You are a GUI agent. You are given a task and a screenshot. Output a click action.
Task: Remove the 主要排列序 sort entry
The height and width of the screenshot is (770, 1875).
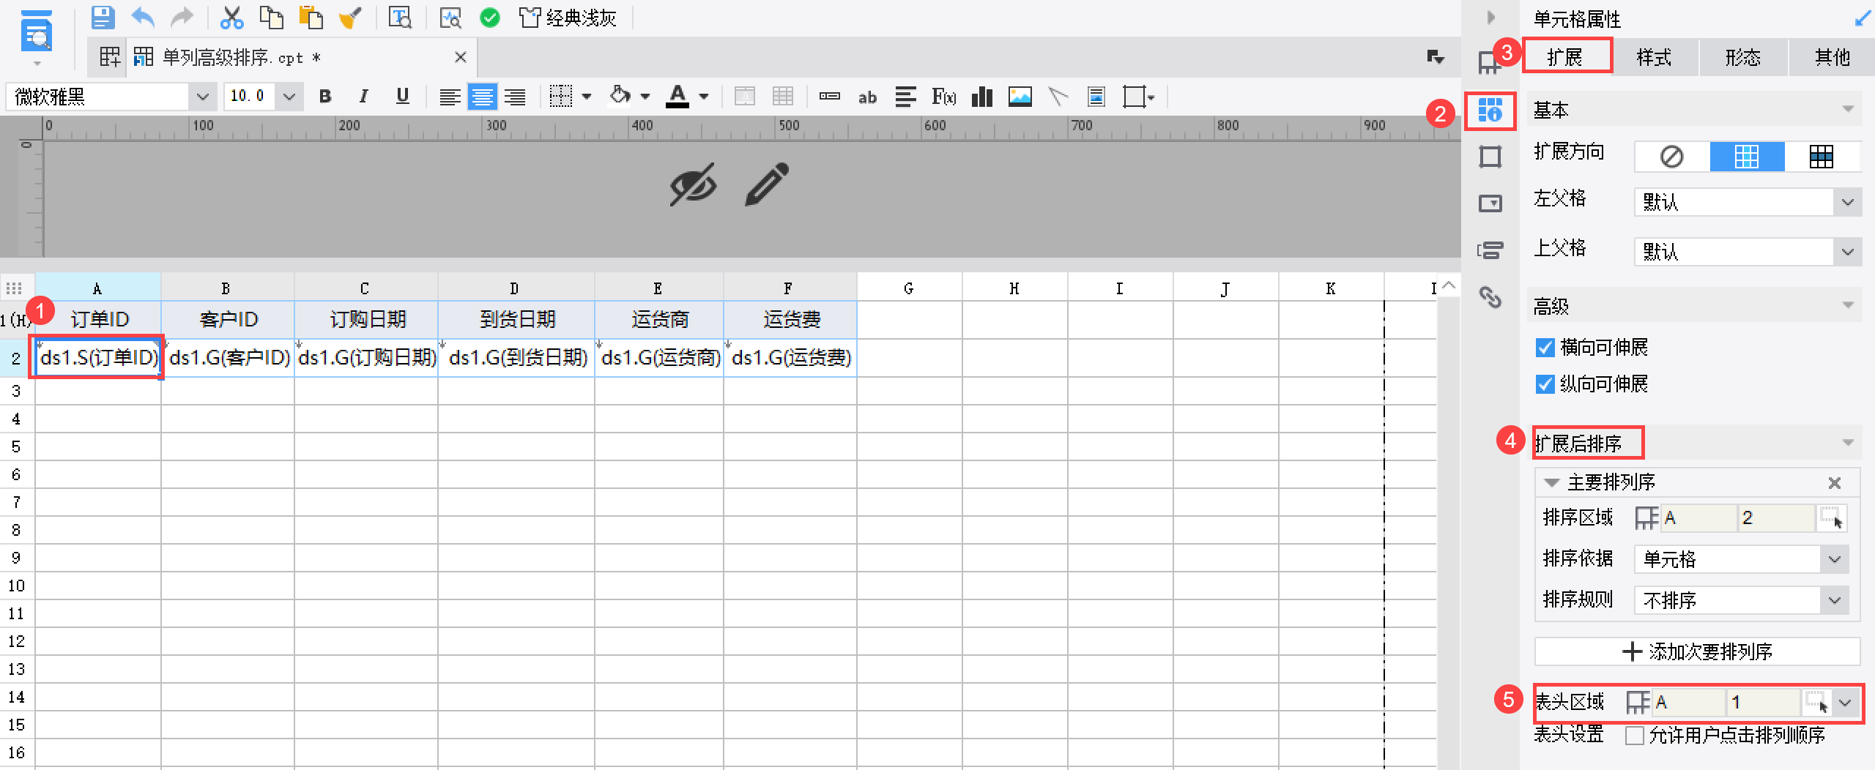[x=1835, y=482]
